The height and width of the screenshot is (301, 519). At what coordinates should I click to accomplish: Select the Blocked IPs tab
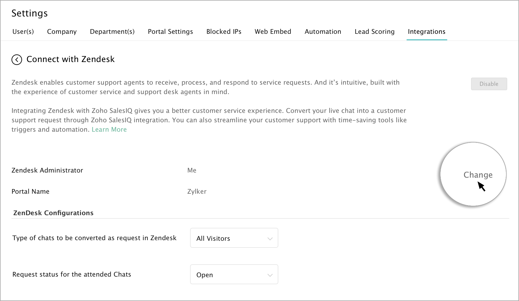pyautogui.click(x=224, y=32)
